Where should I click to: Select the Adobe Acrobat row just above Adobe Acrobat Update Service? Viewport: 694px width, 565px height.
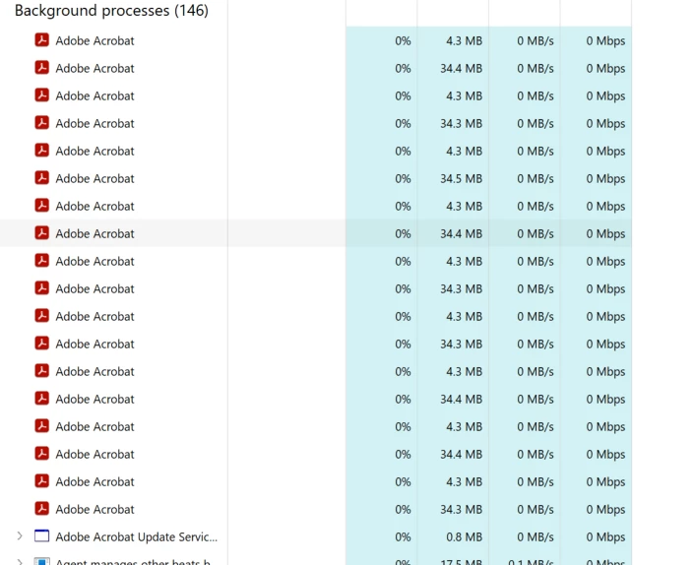(x=316, y=509)
